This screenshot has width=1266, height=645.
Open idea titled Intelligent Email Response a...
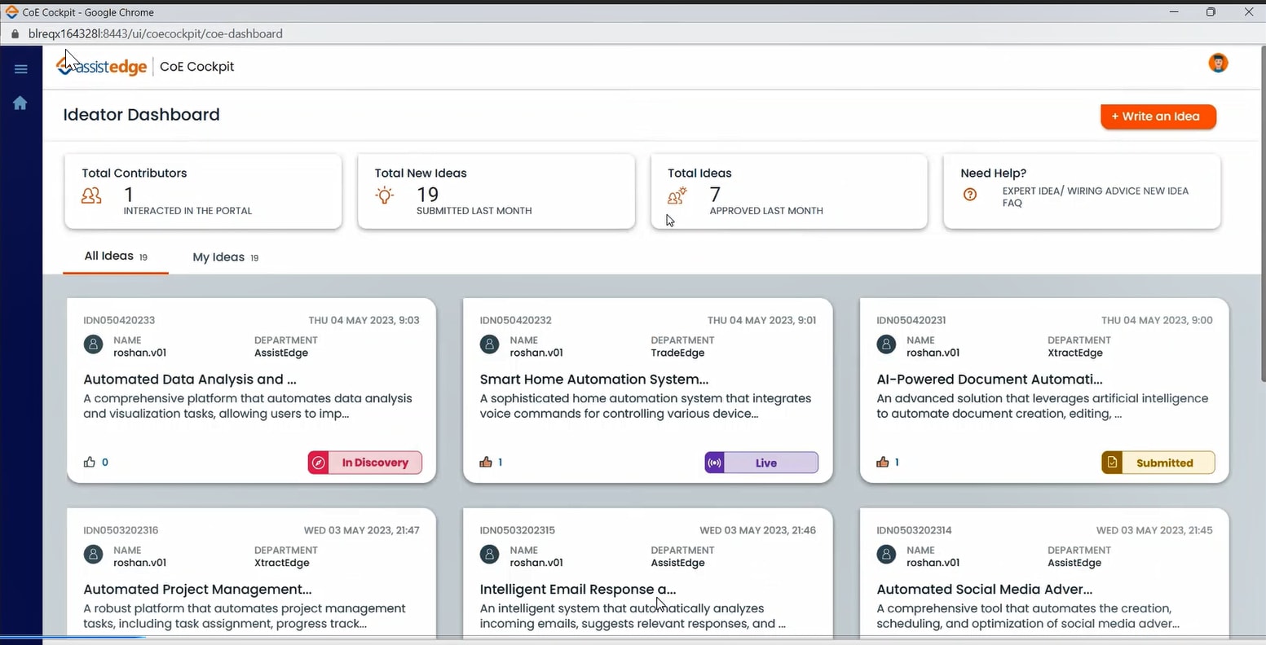[x=578, y=590]
